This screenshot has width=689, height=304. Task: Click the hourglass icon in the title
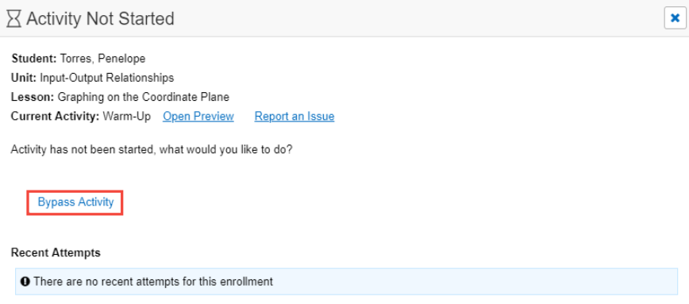[14, 19]
